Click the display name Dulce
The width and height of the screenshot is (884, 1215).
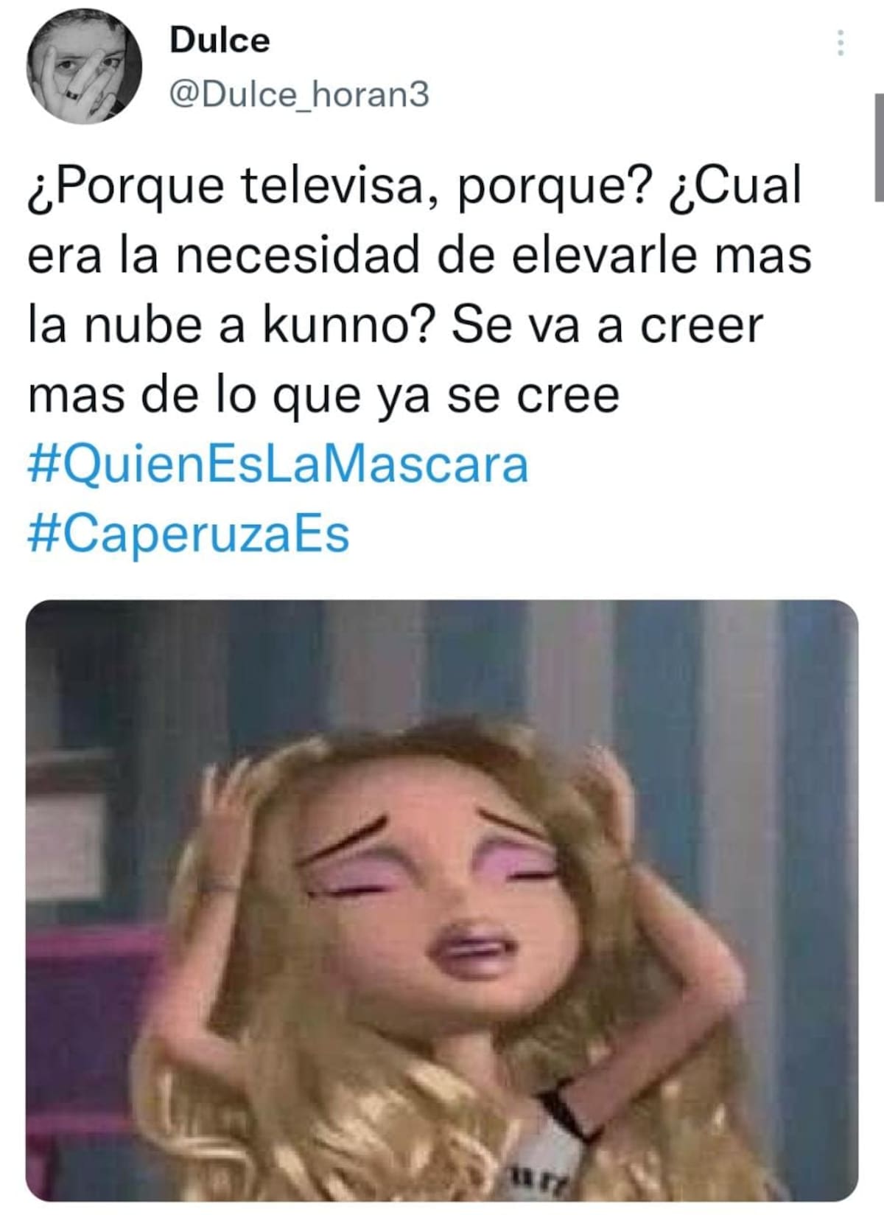click(x=220, y=40)
